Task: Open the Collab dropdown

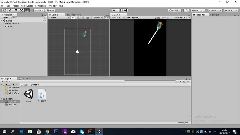Action: tap(175, 10)
